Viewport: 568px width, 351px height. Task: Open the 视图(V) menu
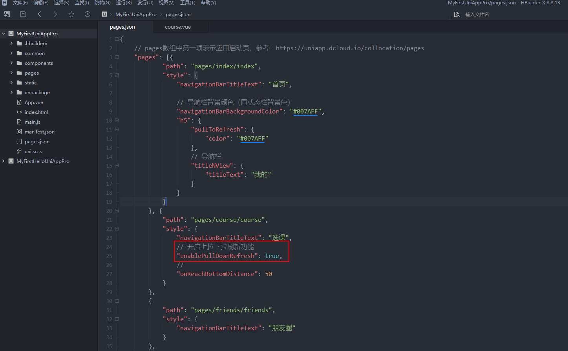tap(166, 3)
